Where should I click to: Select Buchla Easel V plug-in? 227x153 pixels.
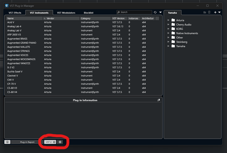pyautogui.click(x=83, y=72)
